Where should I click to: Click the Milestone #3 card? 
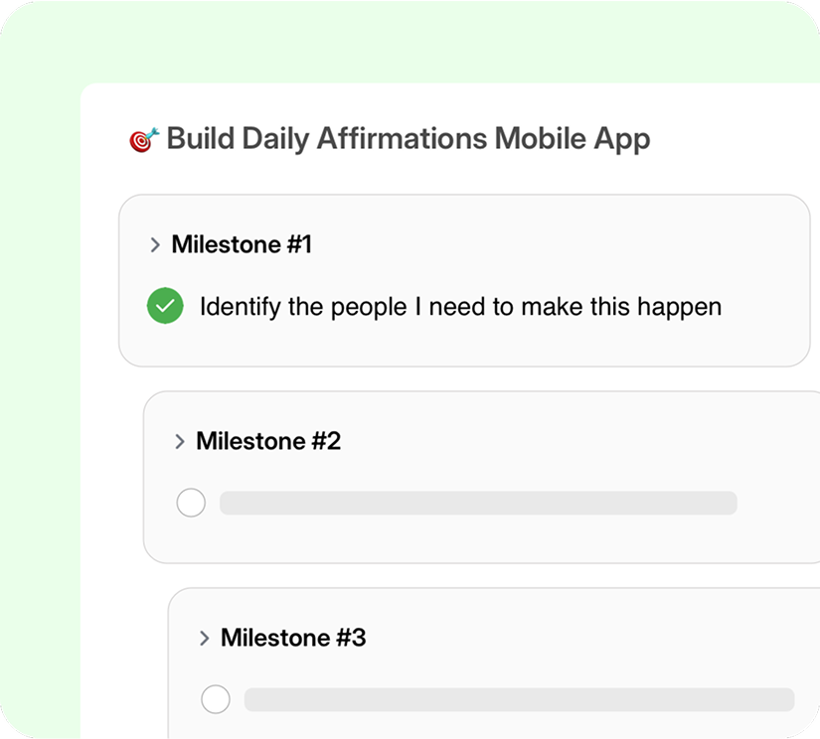497,665
